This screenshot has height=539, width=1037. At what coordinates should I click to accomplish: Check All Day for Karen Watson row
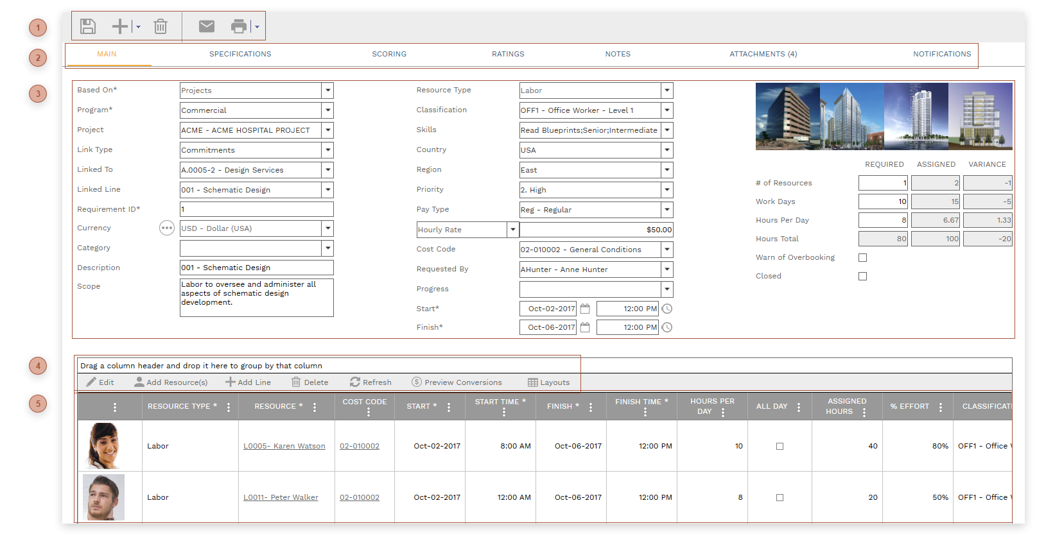(x=780, y=446)
